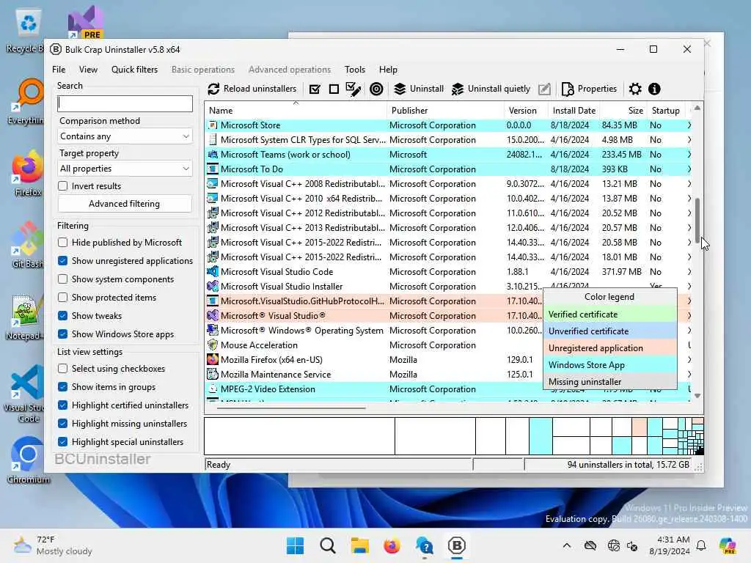Click the invert selection toolbar icon
Viewport: 751px width, 563px height.
(x=353, y=89)
